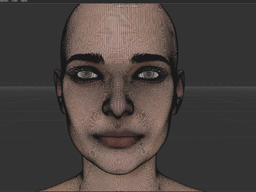Open the viewport Panel menu
The height and width of the screenshot is (192, 256).
point(24,1)
